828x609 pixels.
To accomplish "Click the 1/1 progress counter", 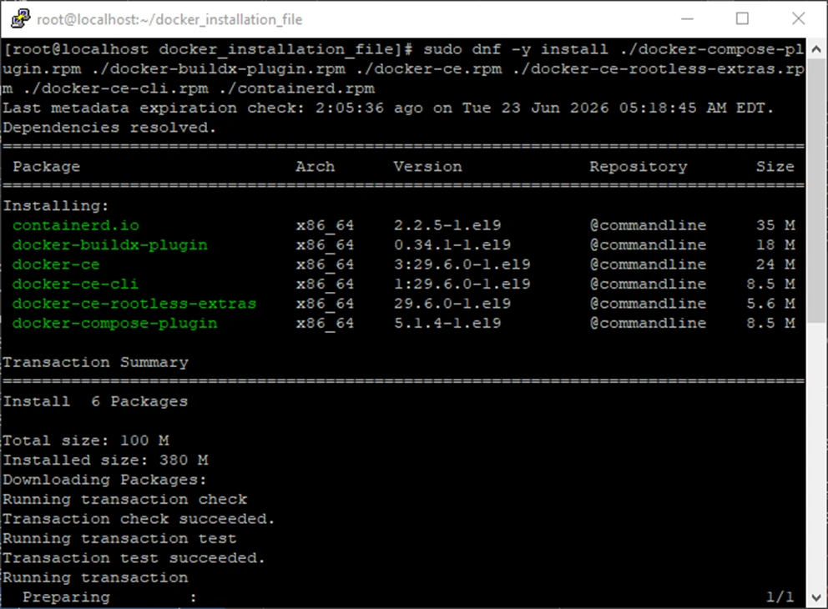I will click(x=780, y=596).
